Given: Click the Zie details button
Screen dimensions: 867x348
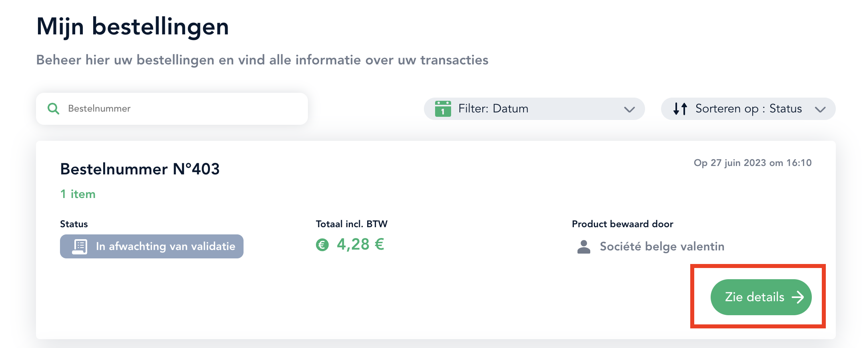Looking at the screenshot, I should pyautogui.click(x=761, y=297).
